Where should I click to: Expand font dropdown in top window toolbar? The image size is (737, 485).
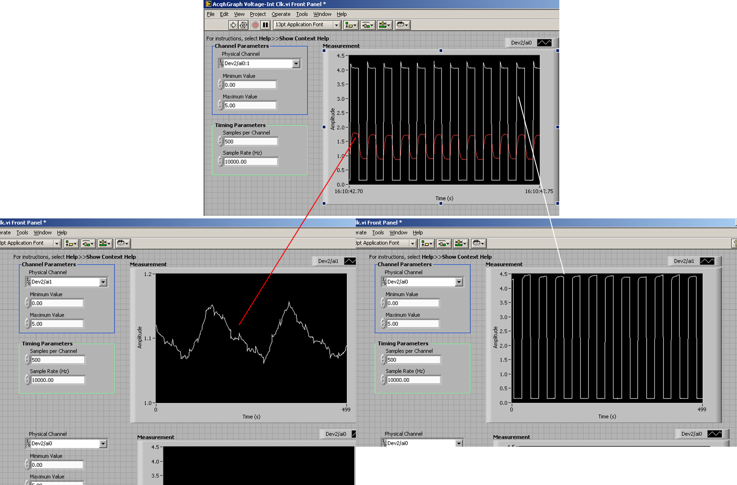coord(336,25)
